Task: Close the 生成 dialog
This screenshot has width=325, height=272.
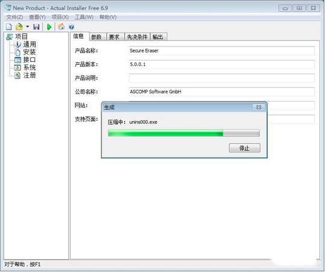Action: [259, 107]
